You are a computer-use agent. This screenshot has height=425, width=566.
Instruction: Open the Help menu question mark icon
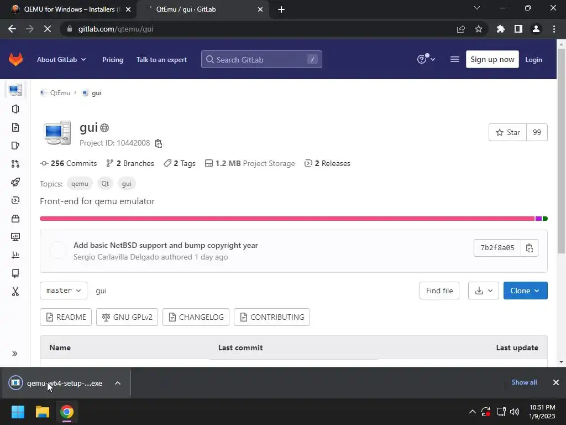tap(426, 59)
